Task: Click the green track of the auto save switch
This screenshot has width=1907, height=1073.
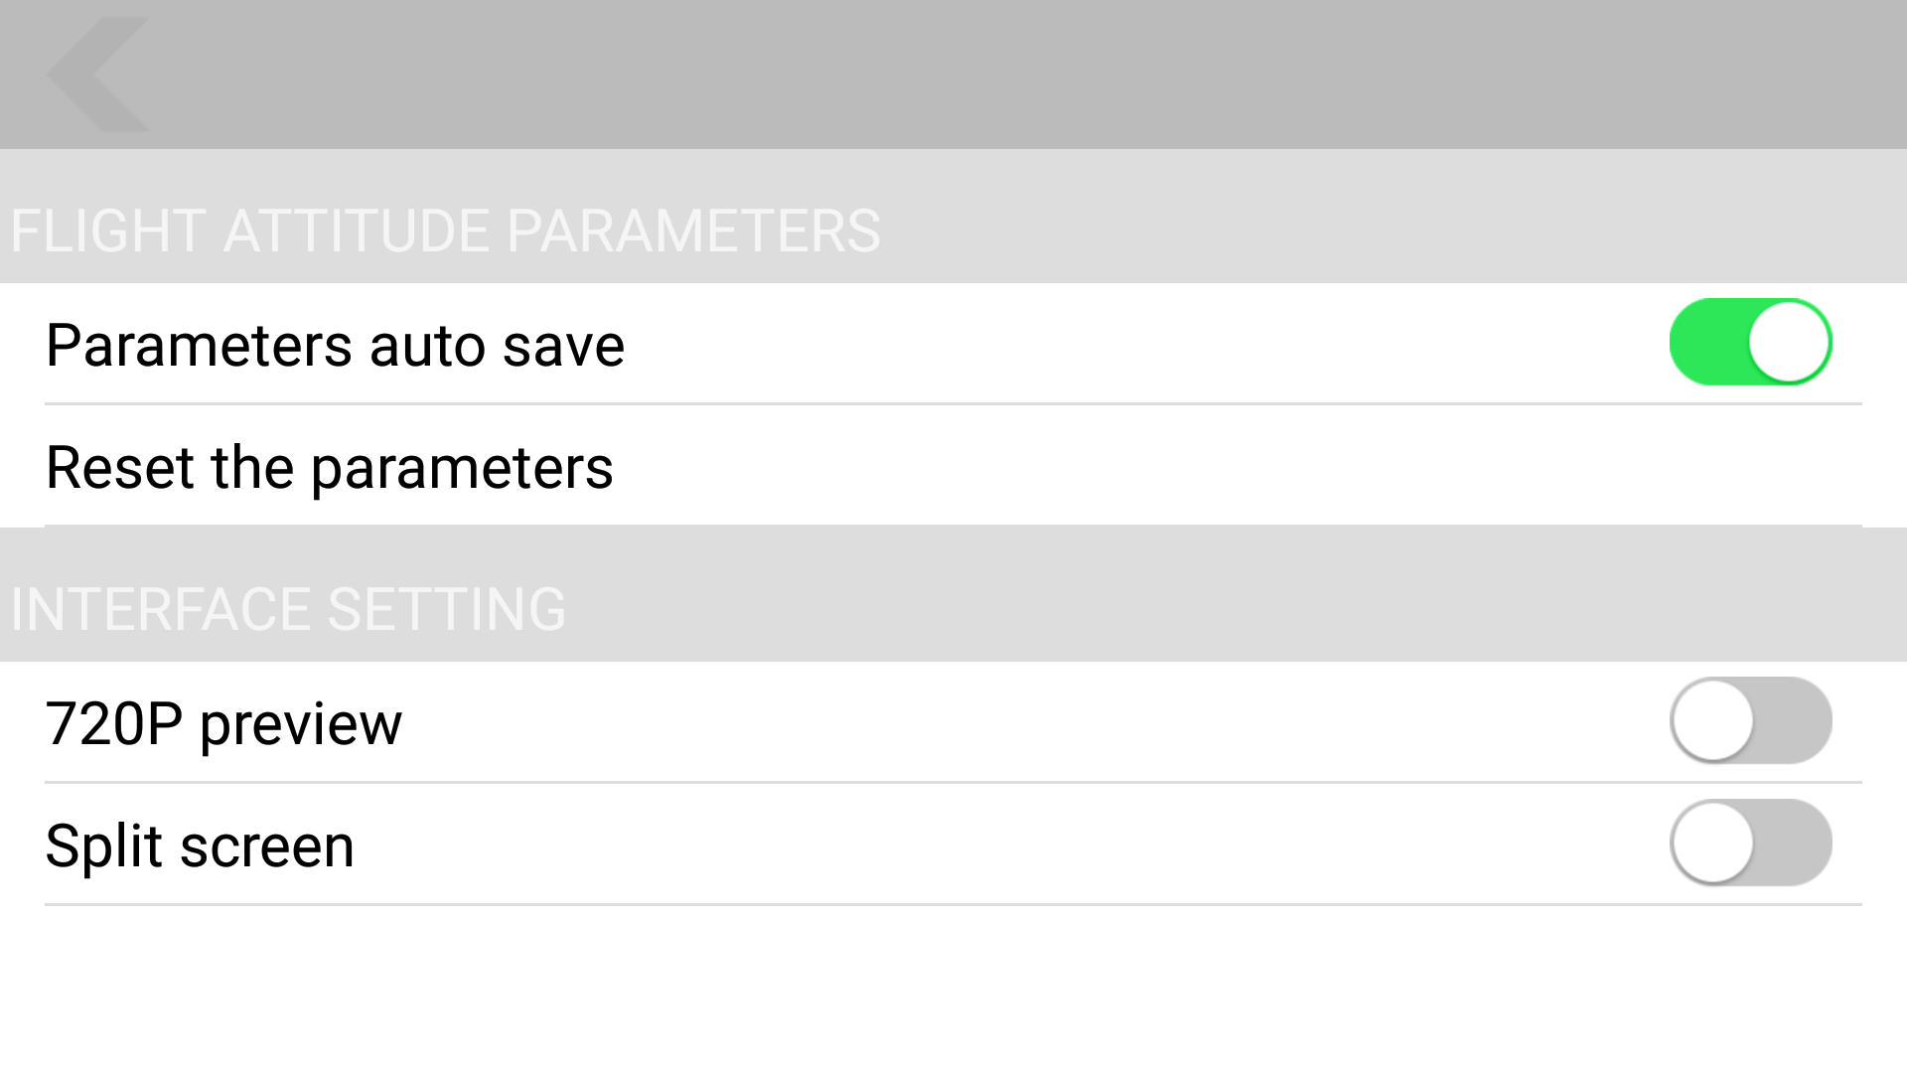Action: (x=1704, y=343)
